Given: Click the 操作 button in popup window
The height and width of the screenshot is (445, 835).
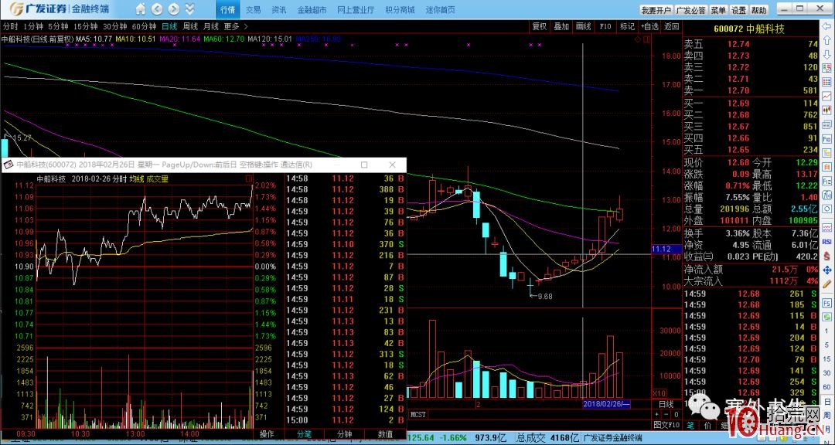Looking at the screenshot, I should (267, 434).
